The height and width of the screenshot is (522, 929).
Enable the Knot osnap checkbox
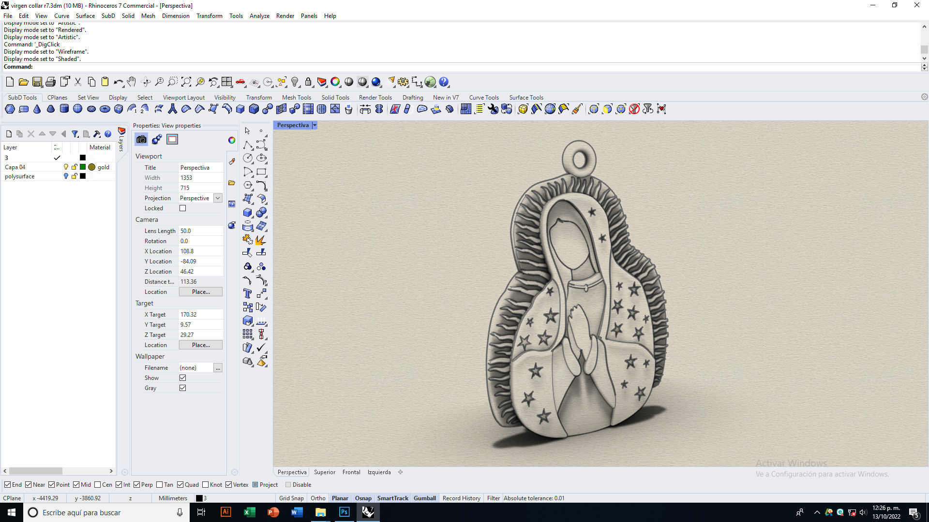(x=206, y=485)
